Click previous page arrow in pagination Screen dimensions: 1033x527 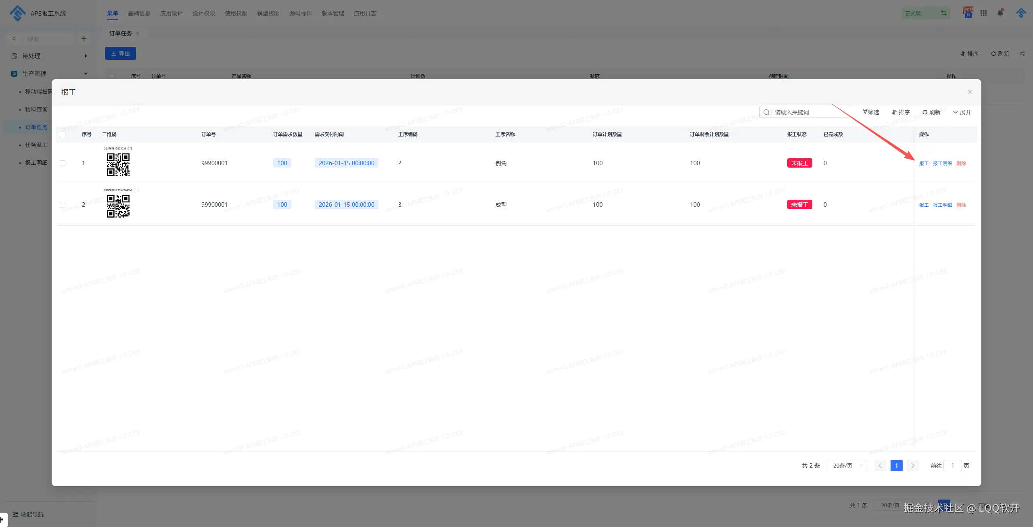click(x=880, y=466)
